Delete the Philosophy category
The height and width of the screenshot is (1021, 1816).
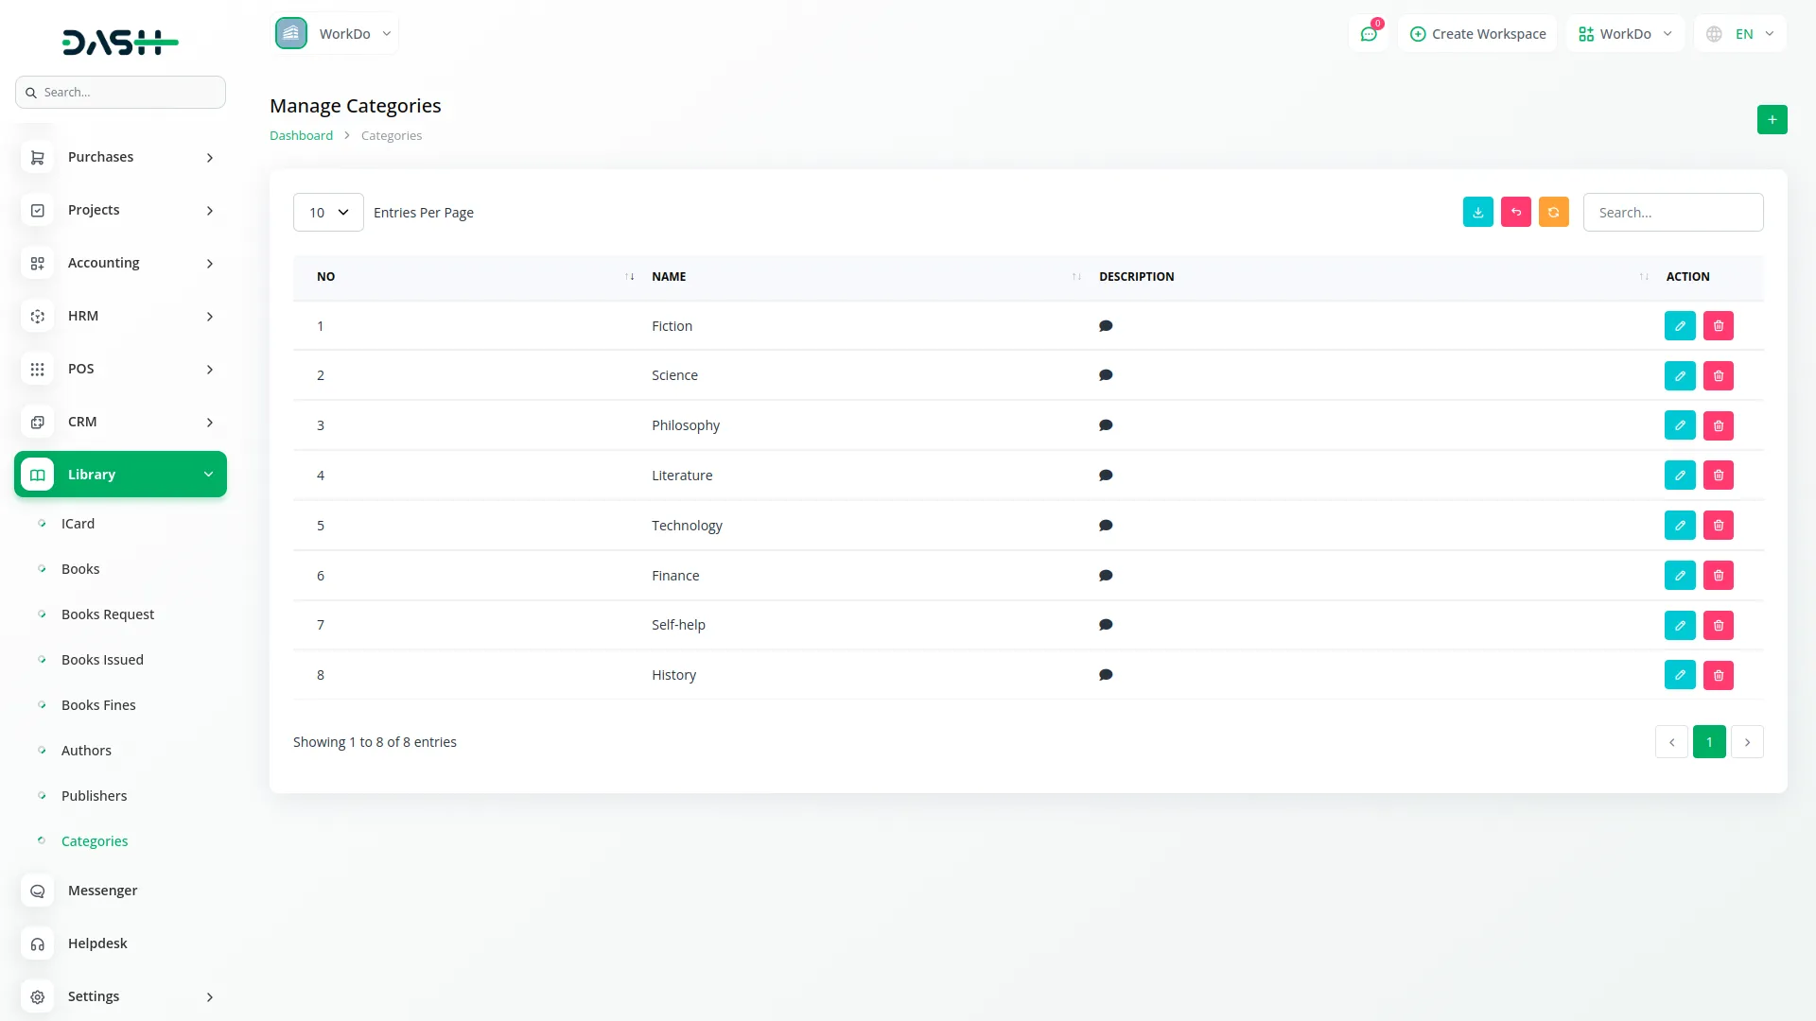[1718, 425]
